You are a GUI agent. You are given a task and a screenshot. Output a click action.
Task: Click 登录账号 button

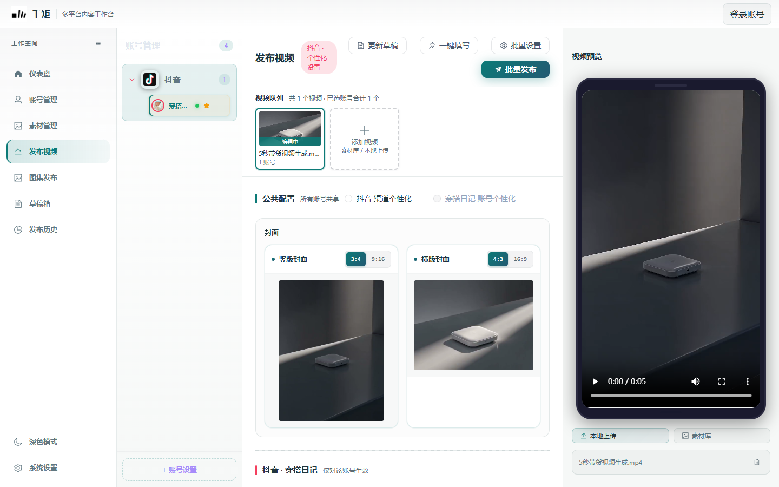pos(747,15)
